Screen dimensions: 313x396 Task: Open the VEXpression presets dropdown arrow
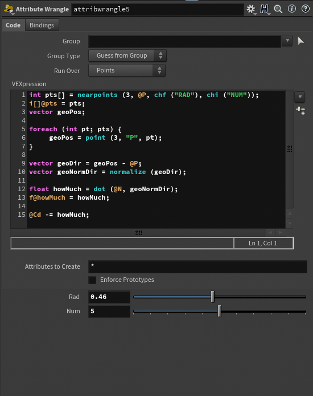(x=300, y=97)
